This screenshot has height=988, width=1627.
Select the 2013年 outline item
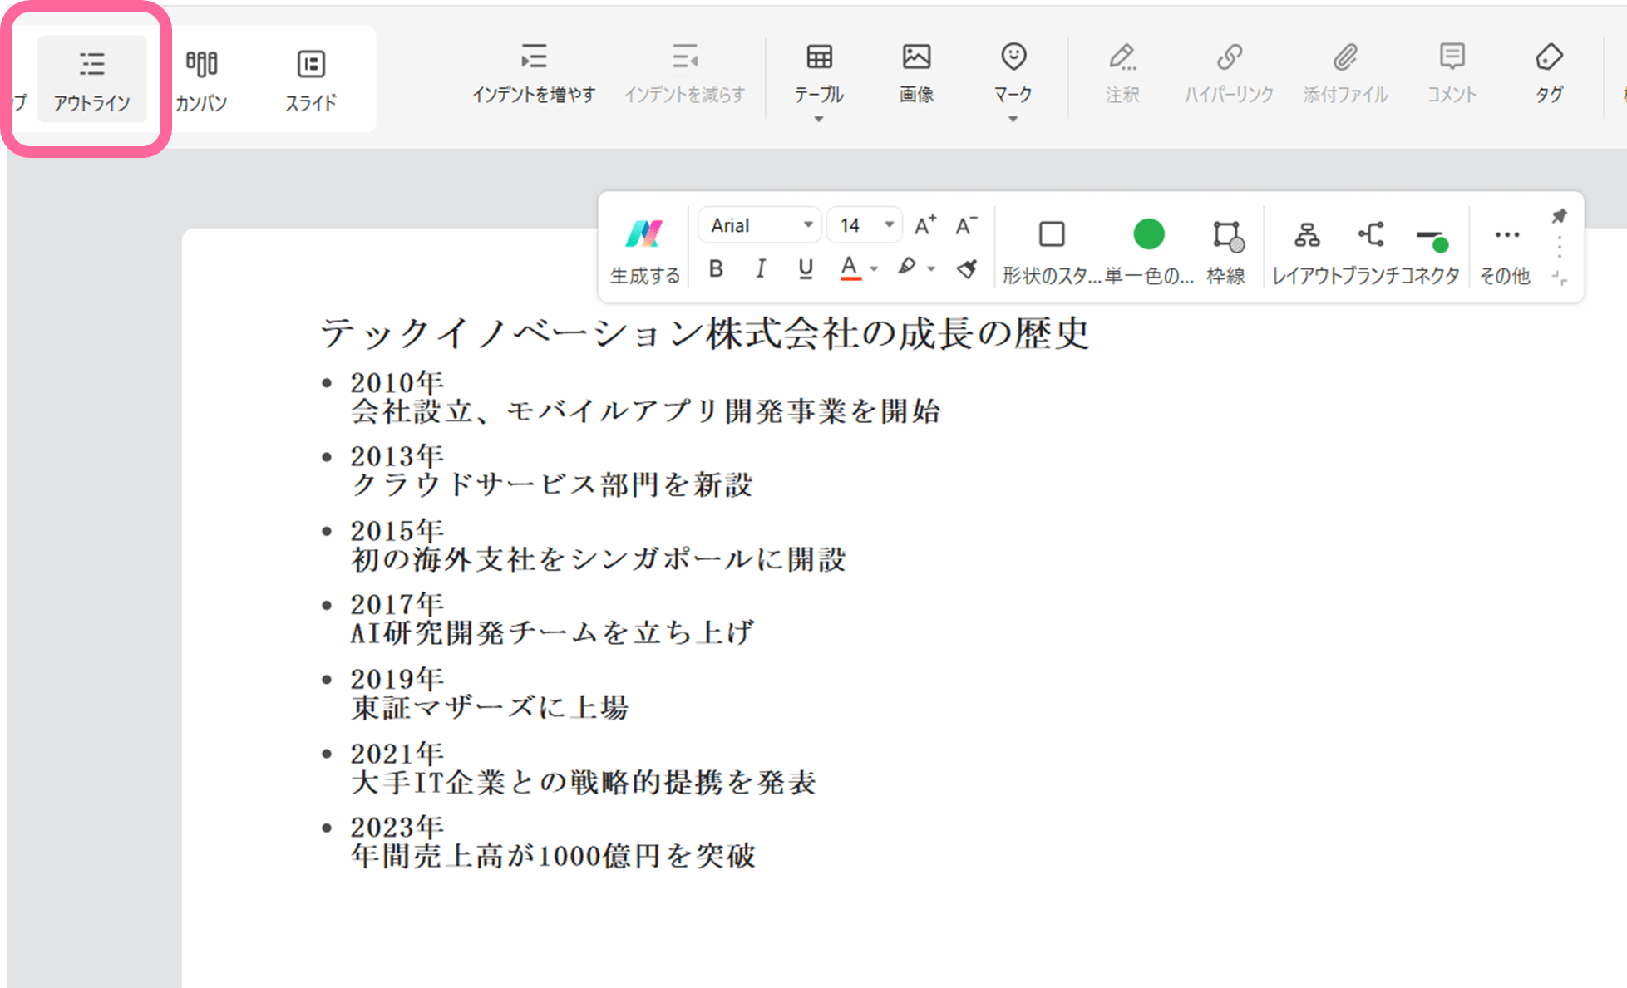(397, 456)
